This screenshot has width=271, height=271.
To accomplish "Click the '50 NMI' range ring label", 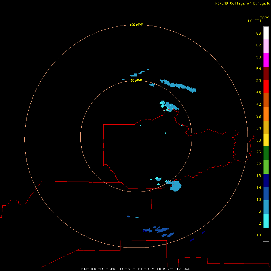I will point(136,80).
